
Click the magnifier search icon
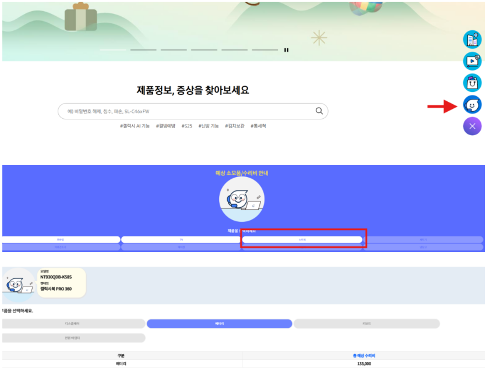click(x=319, y=111)
